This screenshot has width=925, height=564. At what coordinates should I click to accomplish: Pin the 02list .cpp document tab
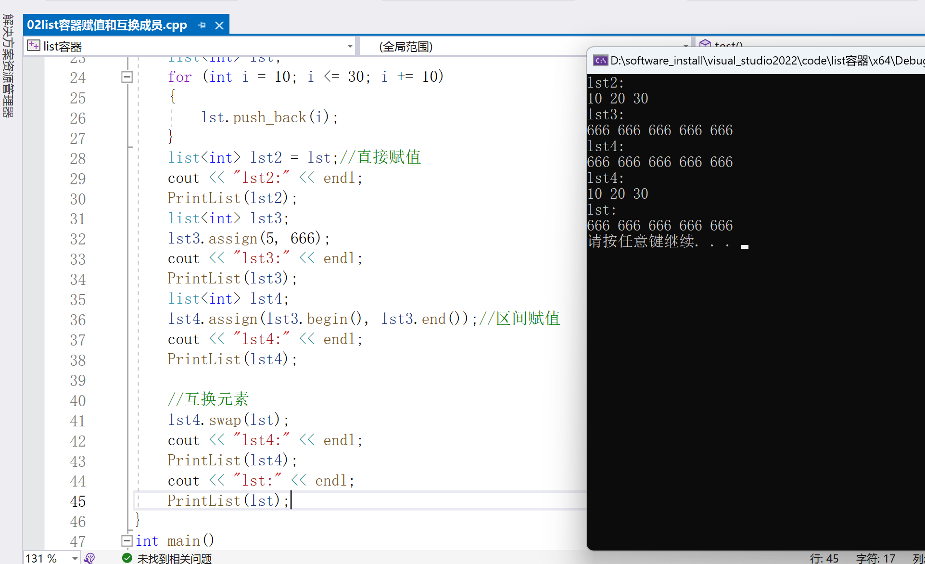202,25
